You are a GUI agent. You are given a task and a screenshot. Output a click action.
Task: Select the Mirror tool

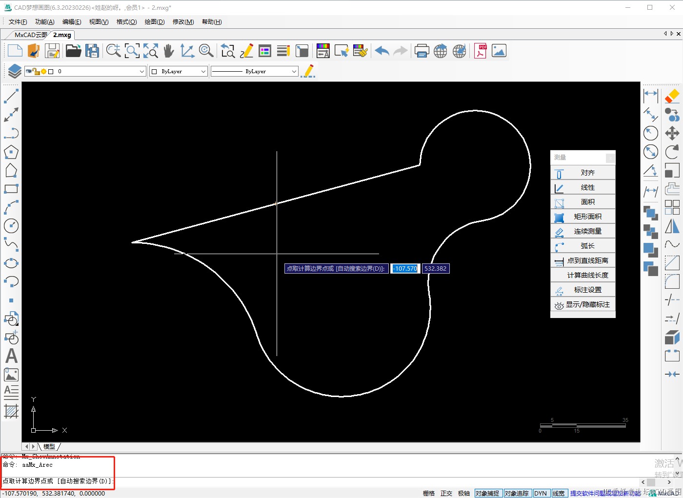point(672,226)
